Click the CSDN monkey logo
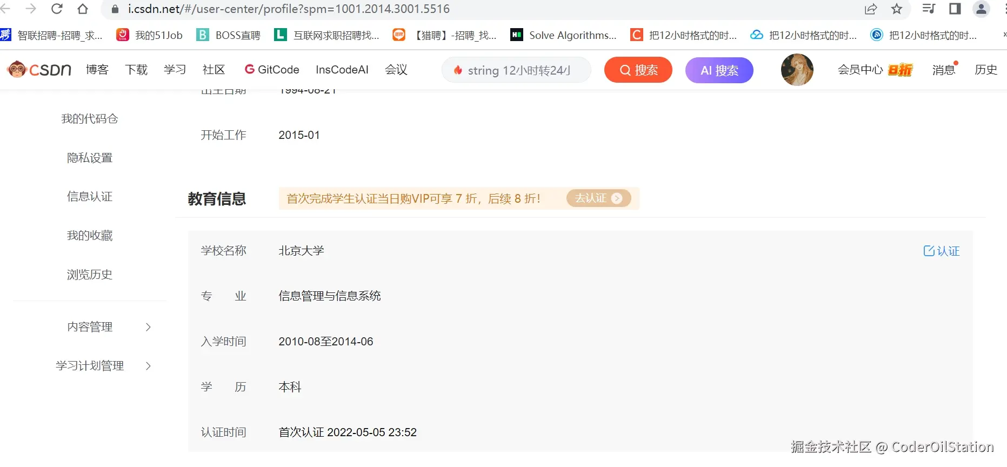1007x467 pixels. point(39,69)
